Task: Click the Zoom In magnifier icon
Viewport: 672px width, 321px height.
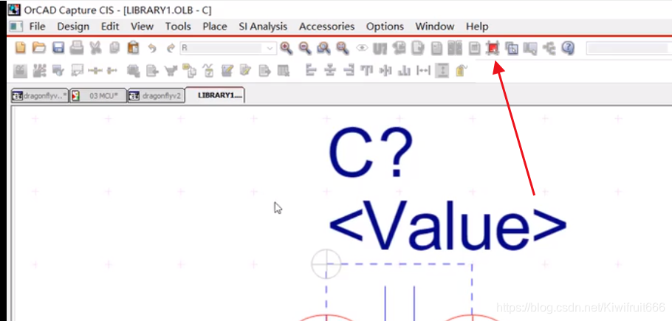Action: click(286, 48)
